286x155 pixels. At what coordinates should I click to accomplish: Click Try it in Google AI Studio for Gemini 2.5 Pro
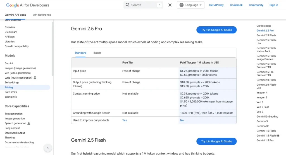pyautogui.click(x=216, y=30)
